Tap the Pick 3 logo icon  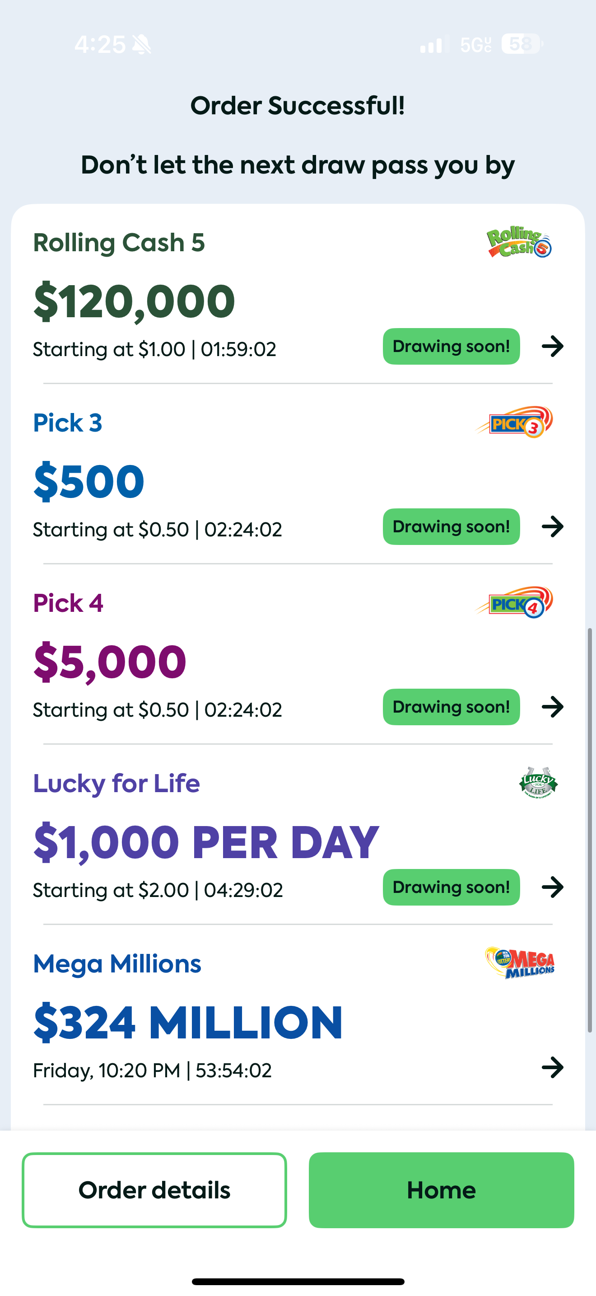515,422
